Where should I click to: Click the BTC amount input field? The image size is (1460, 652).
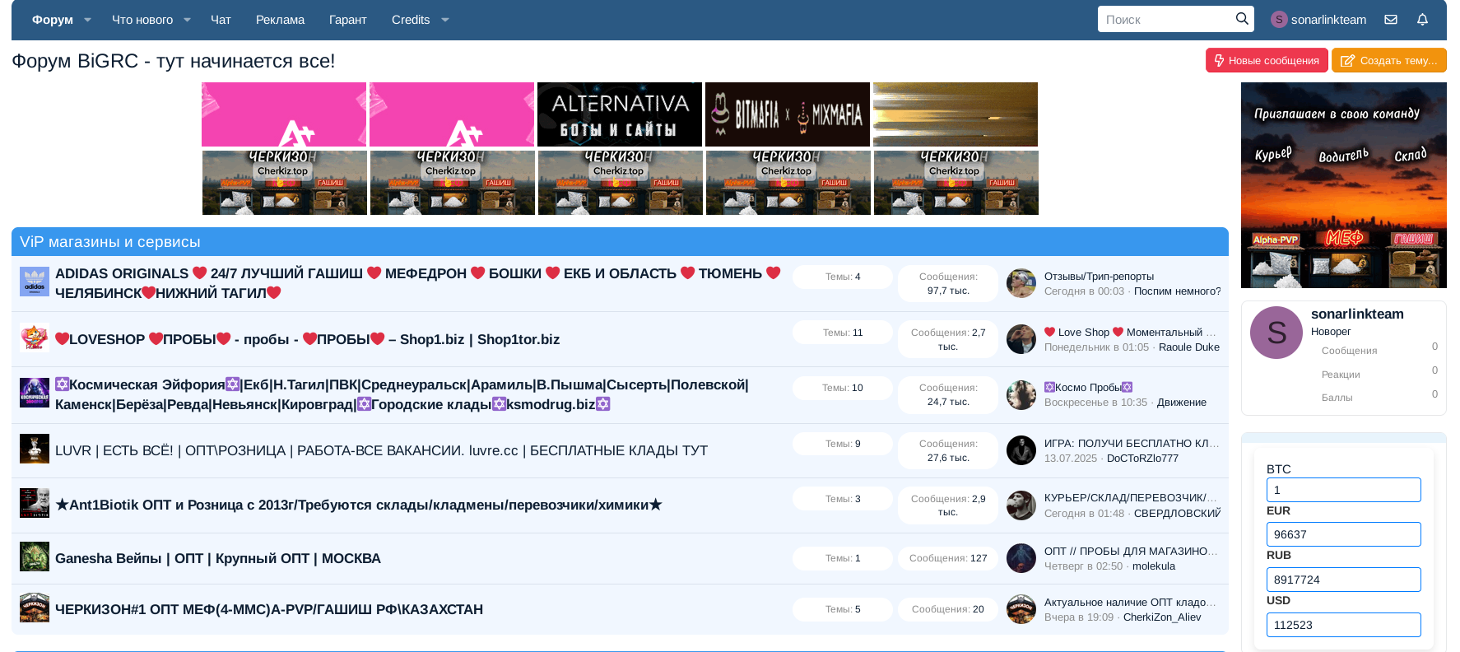(x=1343, y=490)
